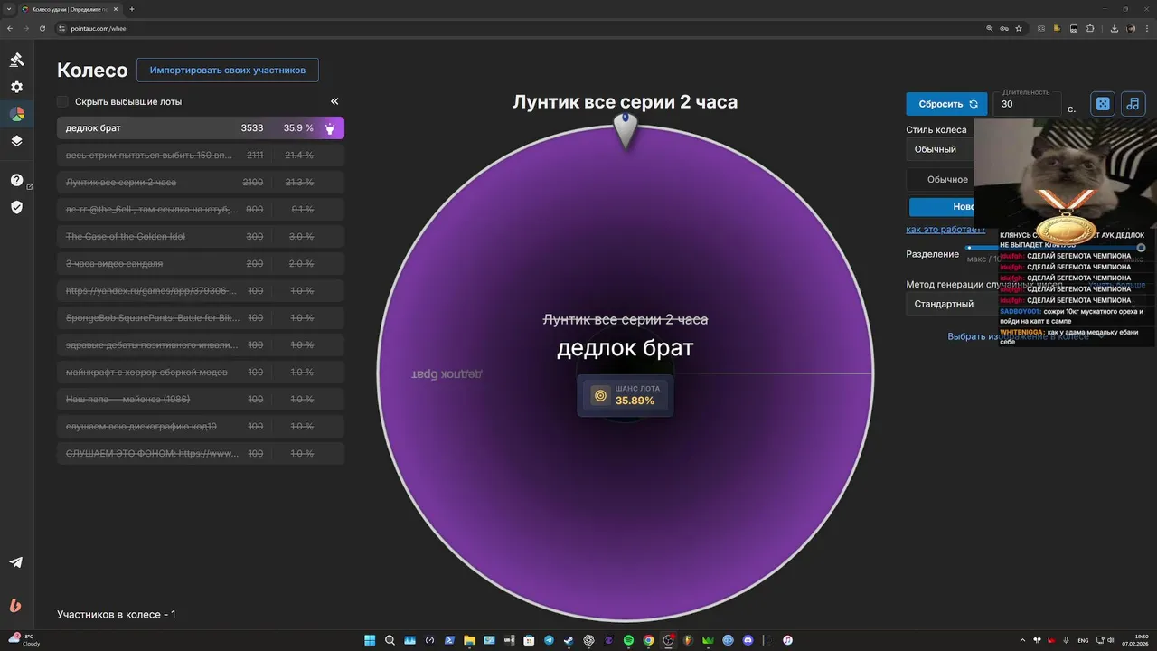
Task: Open как это работает link
Action: 945,230
